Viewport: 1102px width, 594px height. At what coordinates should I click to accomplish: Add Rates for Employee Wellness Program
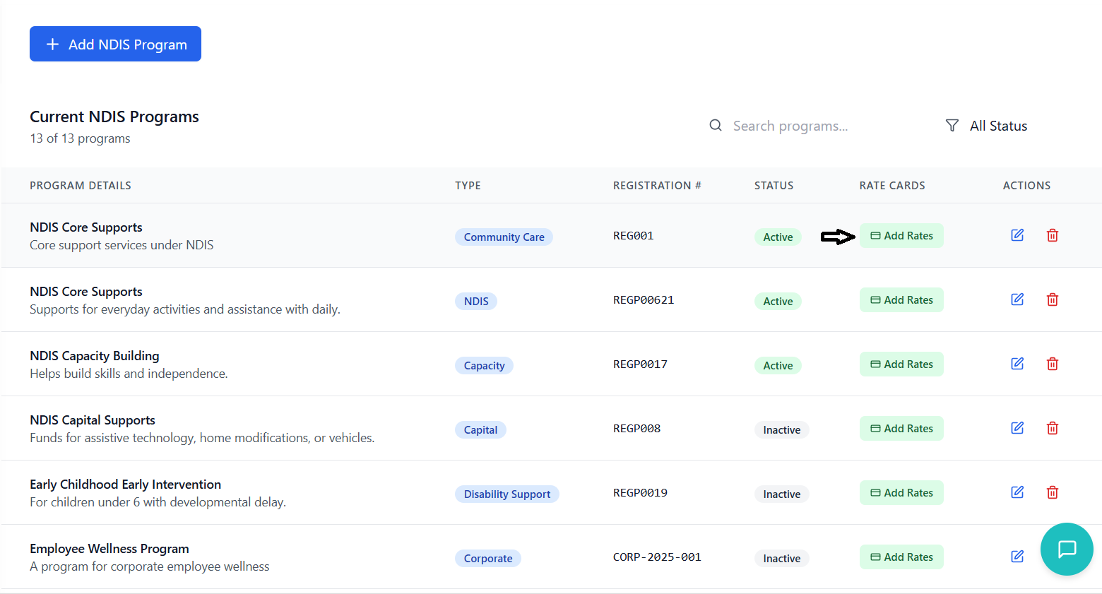click(x=901, y=557)
